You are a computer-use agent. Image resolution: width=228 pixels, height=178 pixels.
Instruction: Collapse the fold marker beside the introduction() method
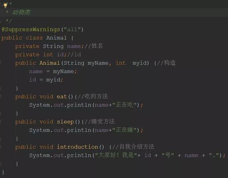click(x=1, y=147)
